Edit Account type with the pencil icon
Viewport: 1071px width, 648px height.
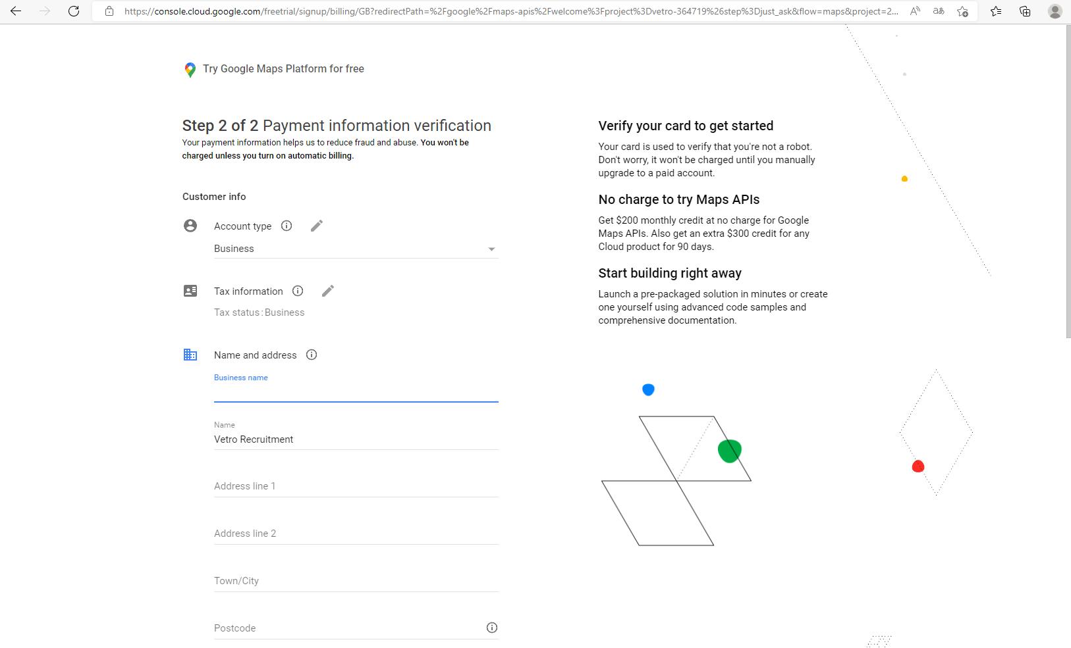317,226
